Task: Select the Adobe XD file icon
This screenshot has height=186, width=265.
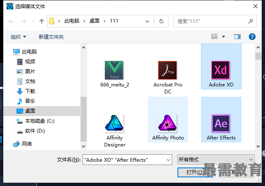Action: click(221, 70)
